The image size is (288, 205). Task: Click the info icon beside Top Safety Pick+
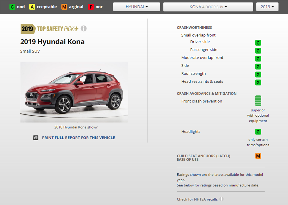[84, 28]
